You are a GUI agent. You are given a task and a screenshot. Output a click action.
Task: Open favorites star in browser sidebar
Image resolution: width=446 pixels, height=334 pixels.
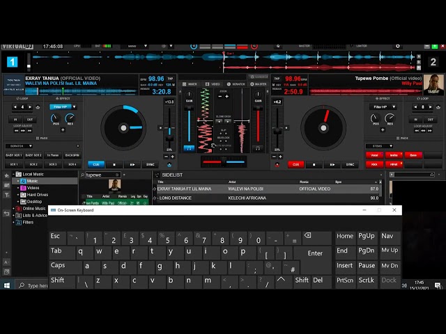point(6,175)
